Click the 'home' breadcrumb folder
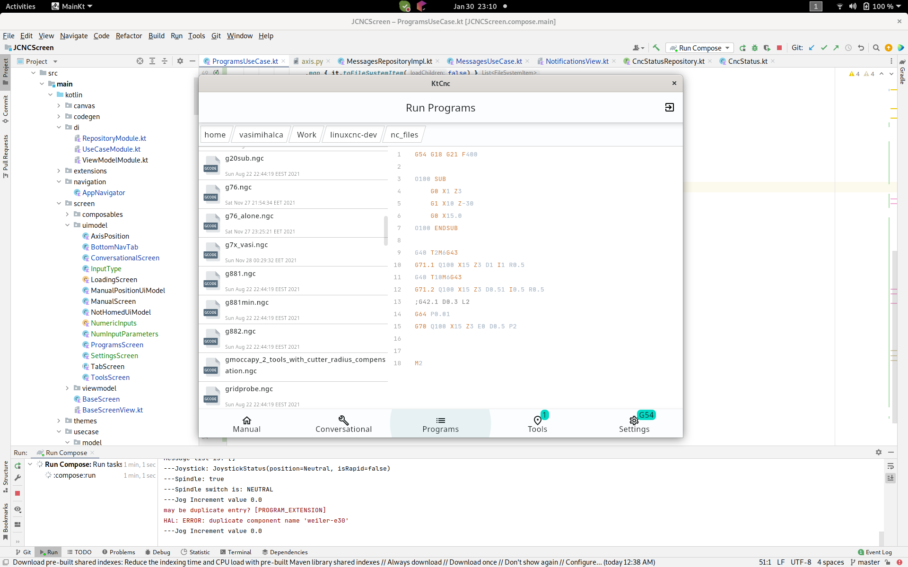908x567 pixels. pyautogui.click(x=215, y=135)
